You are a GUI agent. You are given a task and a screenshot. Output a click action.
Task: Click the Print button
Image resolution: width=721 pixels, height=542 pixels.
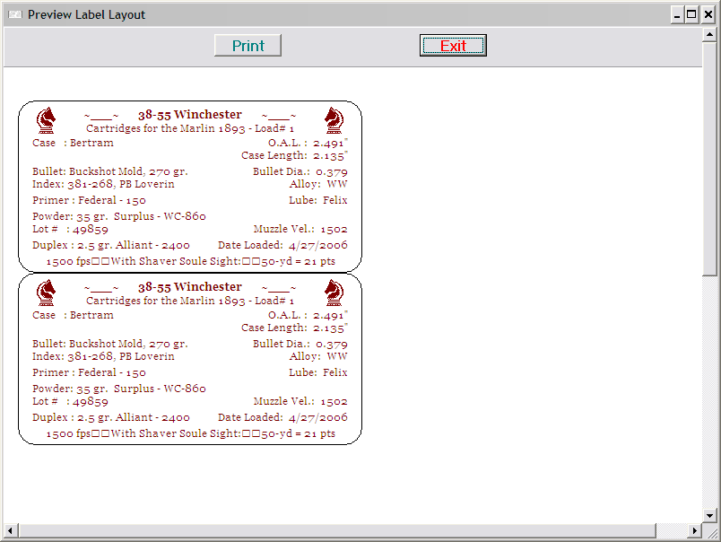(x=248, y=46)
